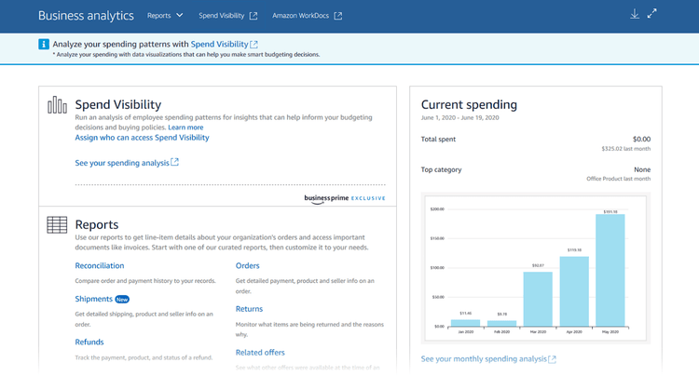
Task: Click Office Product last month text
Action: coord(618,179)
